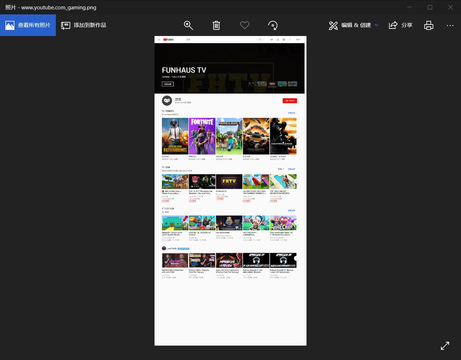The height and width of the screenshot is (360, 461).
Task: Close the Photos window
Action: point(451,7)
